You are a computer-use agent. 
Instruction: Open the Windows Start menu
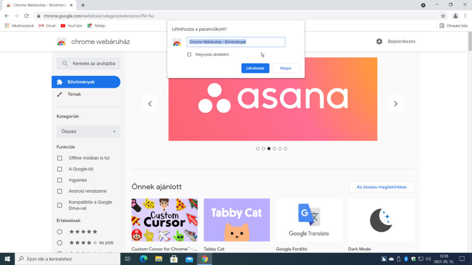click(7, 259)
